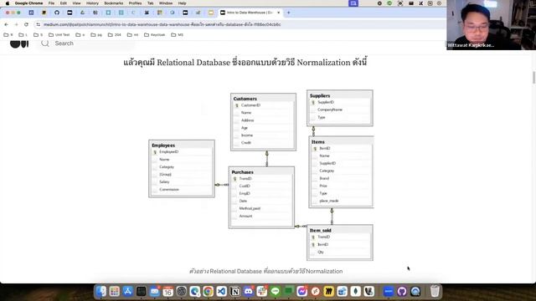Click the Items table title

(318, 141)
